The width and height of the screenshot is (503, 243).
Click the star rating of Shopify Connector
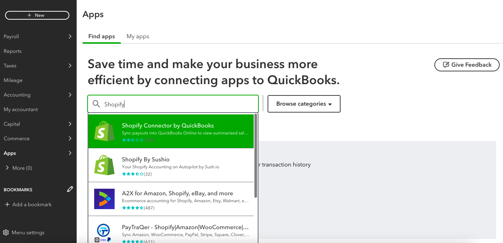[x=133, y=140]
